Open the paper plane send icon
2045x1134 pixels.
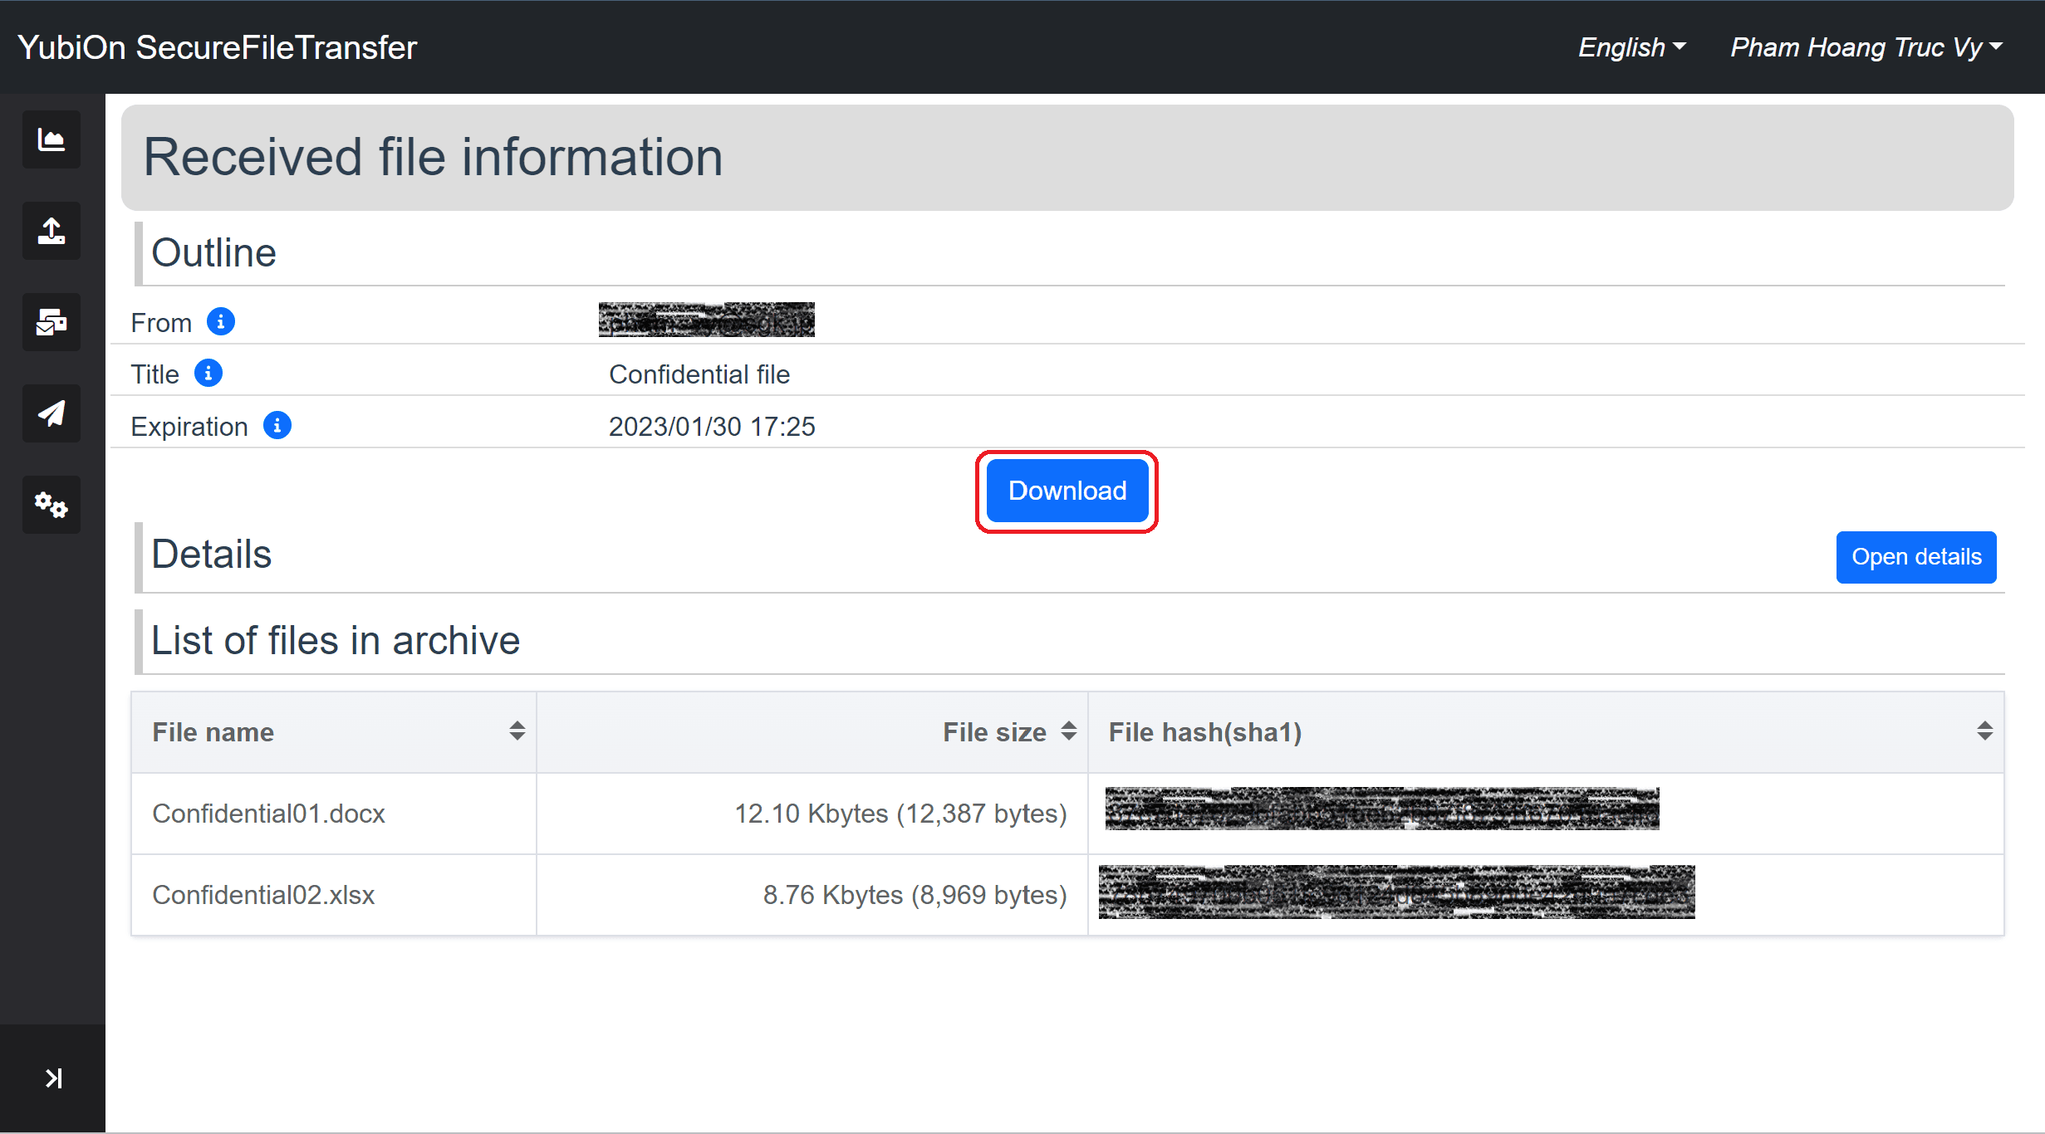pos(51,413)
